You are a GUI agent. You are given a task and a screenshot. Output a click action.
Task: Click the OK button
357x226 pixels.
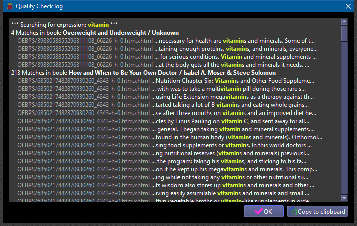pyautogui.click(x=264, y=211)
